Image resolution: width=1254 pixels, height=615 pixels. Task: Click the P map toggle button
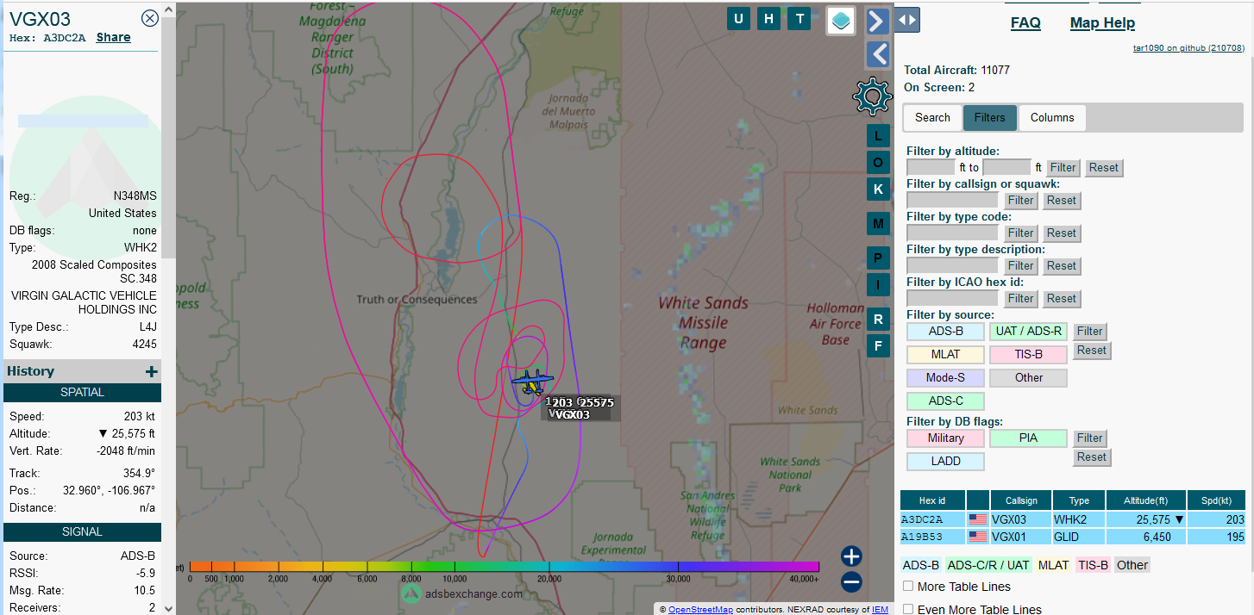(878, 258)
